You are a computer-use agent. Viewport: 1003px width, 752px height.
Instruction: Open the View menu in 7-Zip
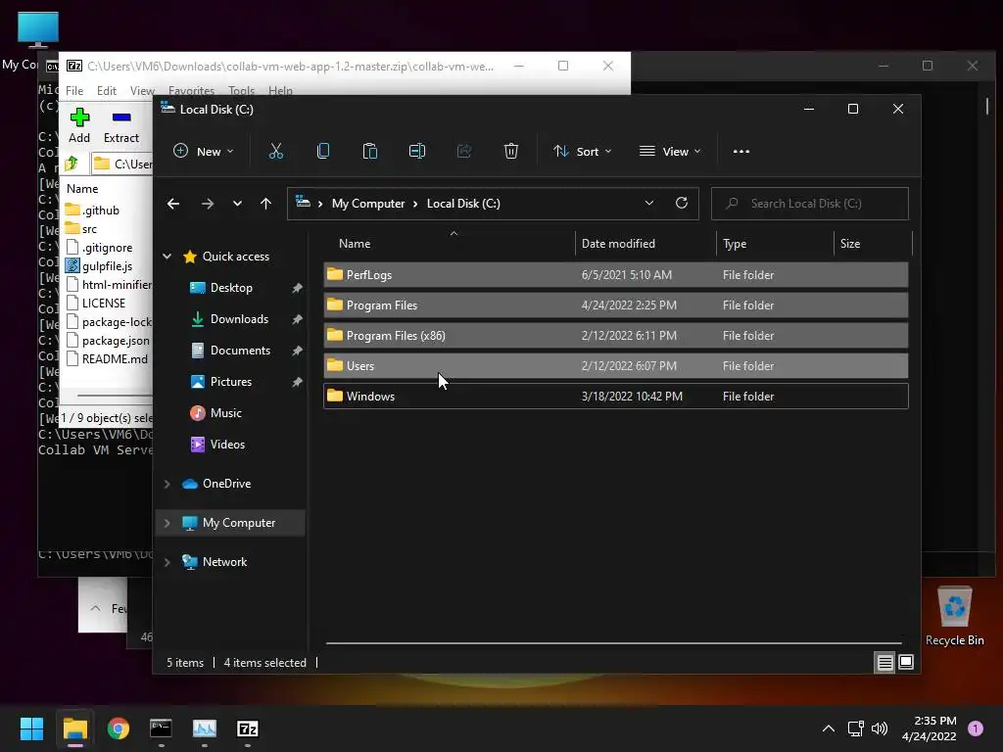pos(142,91)
